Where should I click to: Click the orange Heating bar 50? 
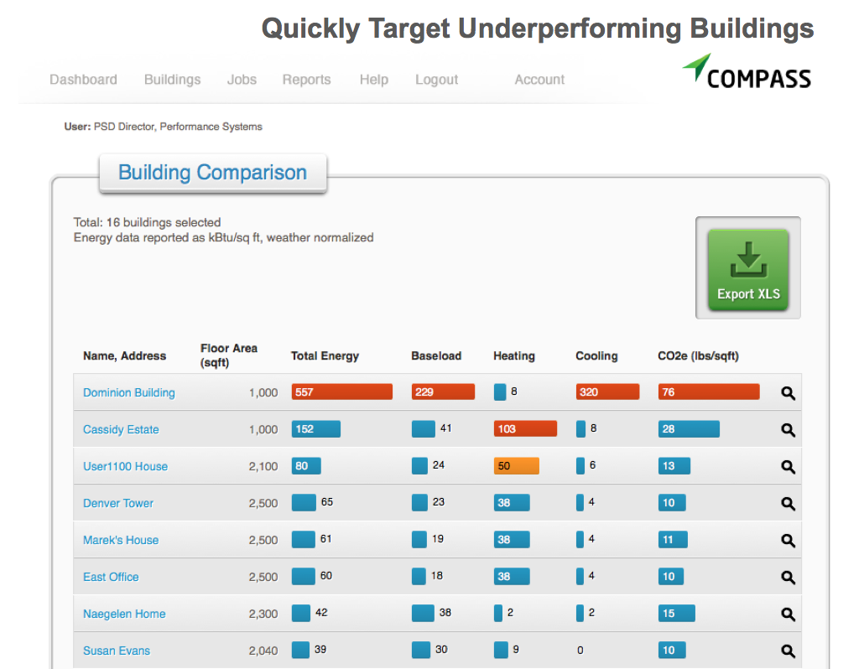click(517, 466)
